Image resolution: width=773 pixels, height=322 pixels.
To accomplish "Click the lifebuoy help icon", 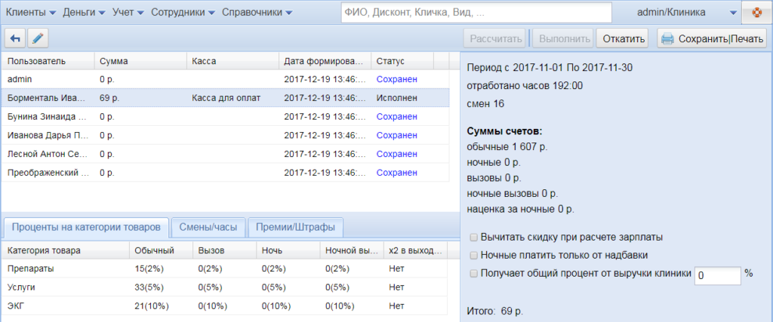I will tap(756, 13).
